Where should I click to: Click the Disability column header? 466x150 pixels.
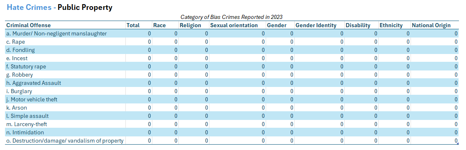coord(358,26)
